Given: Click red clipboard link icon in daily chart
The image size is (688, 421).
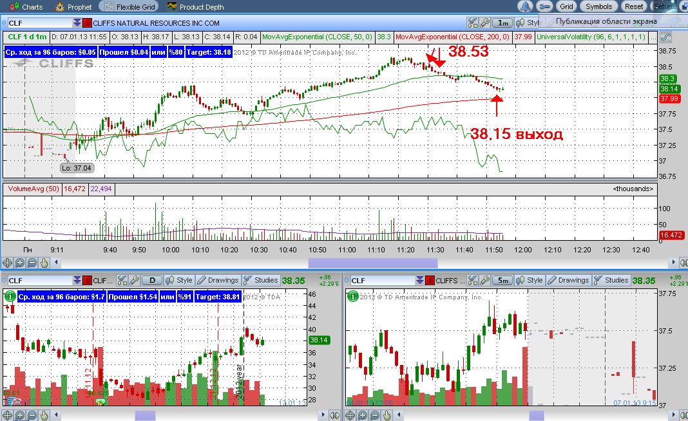Looking at the screenshot, I should [x=88, y=280].
